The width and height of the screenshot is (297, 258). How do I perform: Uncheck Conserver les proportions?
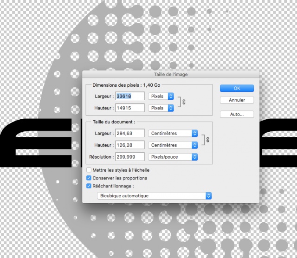(90, 178)
